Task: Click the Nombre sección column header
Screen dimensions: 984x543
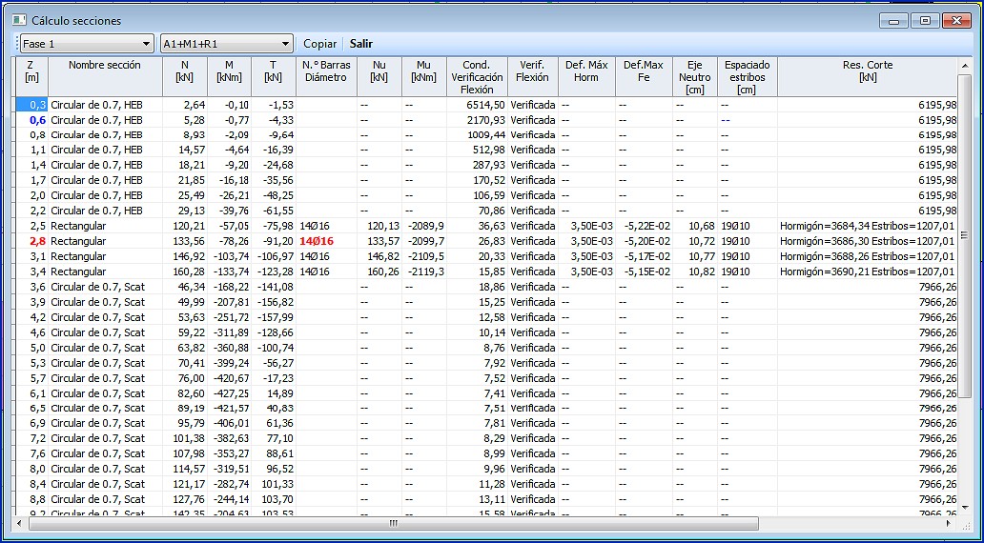Action: (105, 66)
